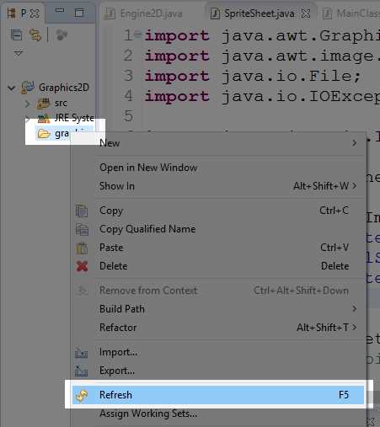Click the Paste clipboard icon
Screen dimensions: 380x427
point(82,248)
